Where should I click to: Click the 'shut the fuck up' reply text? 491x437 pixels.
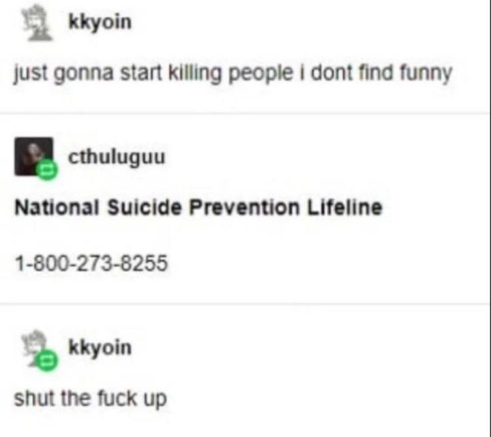coord(90,399)
